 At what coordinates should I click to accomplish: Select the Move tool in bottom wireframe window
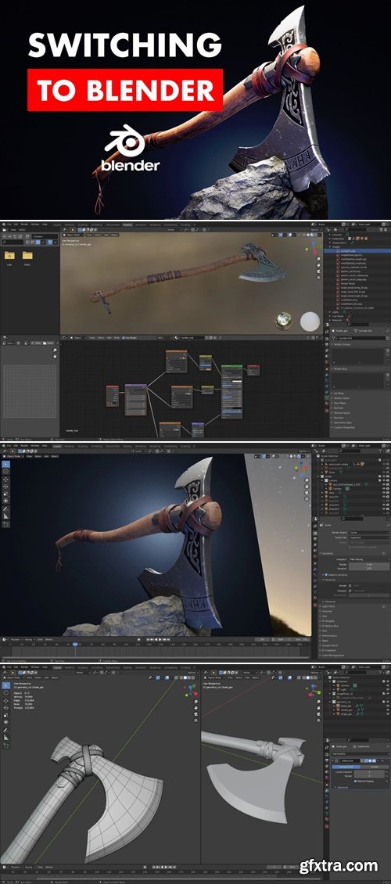(x=5, y=699)
